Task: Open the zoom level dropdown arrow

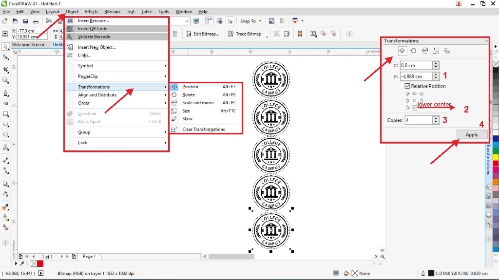Action: pyautogui.click(x=187, y=21)
